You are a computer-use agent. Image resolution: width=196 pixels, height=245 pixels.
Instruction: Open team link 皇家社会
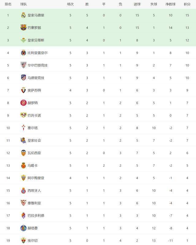coord(34,140)
